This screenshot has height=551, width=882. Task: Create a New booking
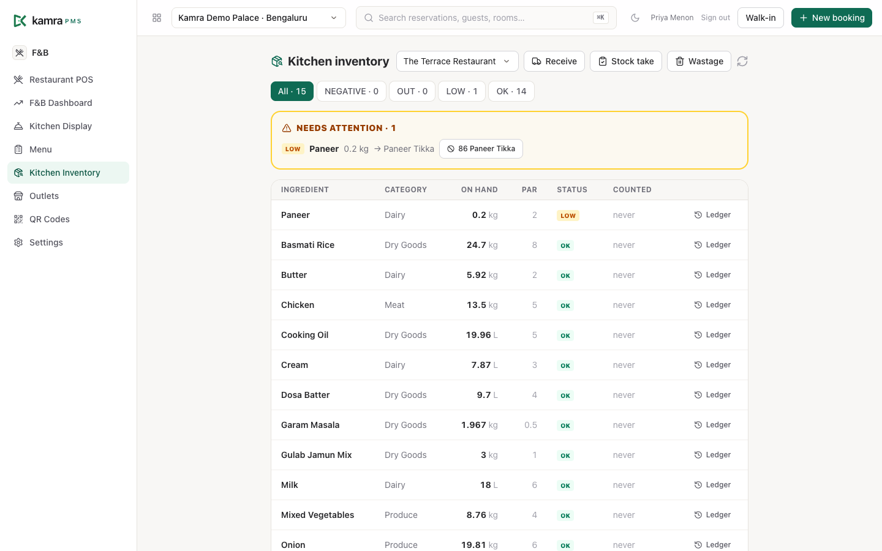pyautogui.click(x=832, y=18)
